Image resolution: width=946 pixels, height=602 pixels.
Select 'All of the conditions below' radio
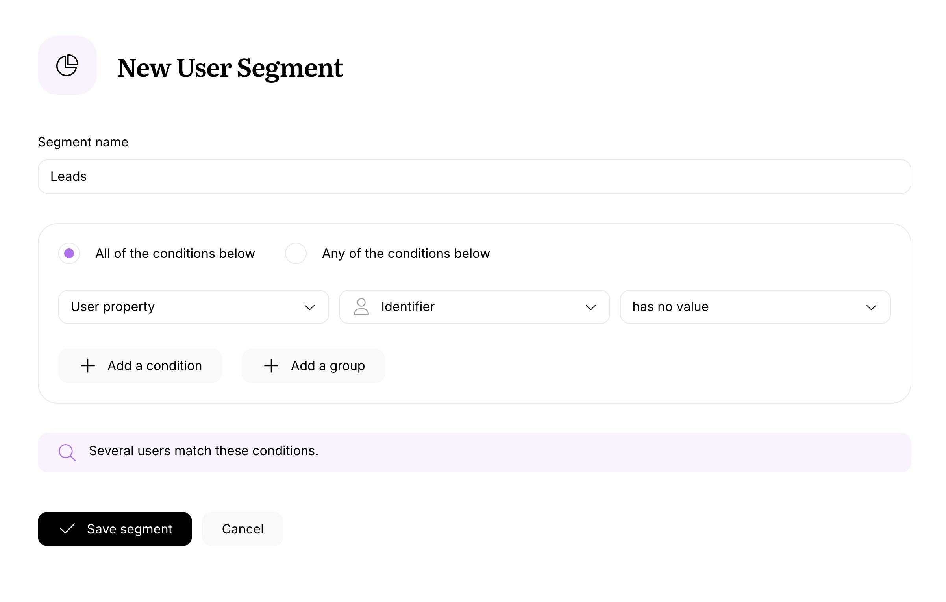69,253
